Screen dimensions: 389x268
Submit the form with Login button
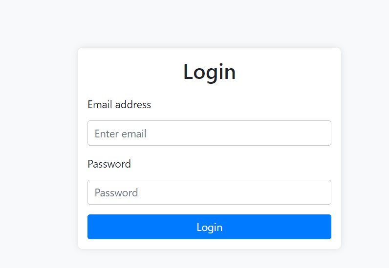[x=209, y=227]
